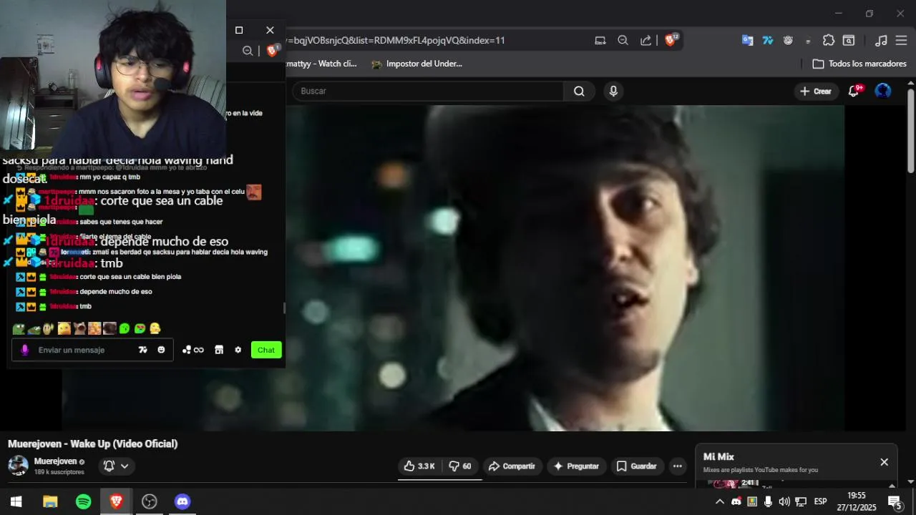This screenshot has height=515, width=916.
Task: Open the Muerejoven channel name link
Action: pyautogui.click(x=55, y=461)
